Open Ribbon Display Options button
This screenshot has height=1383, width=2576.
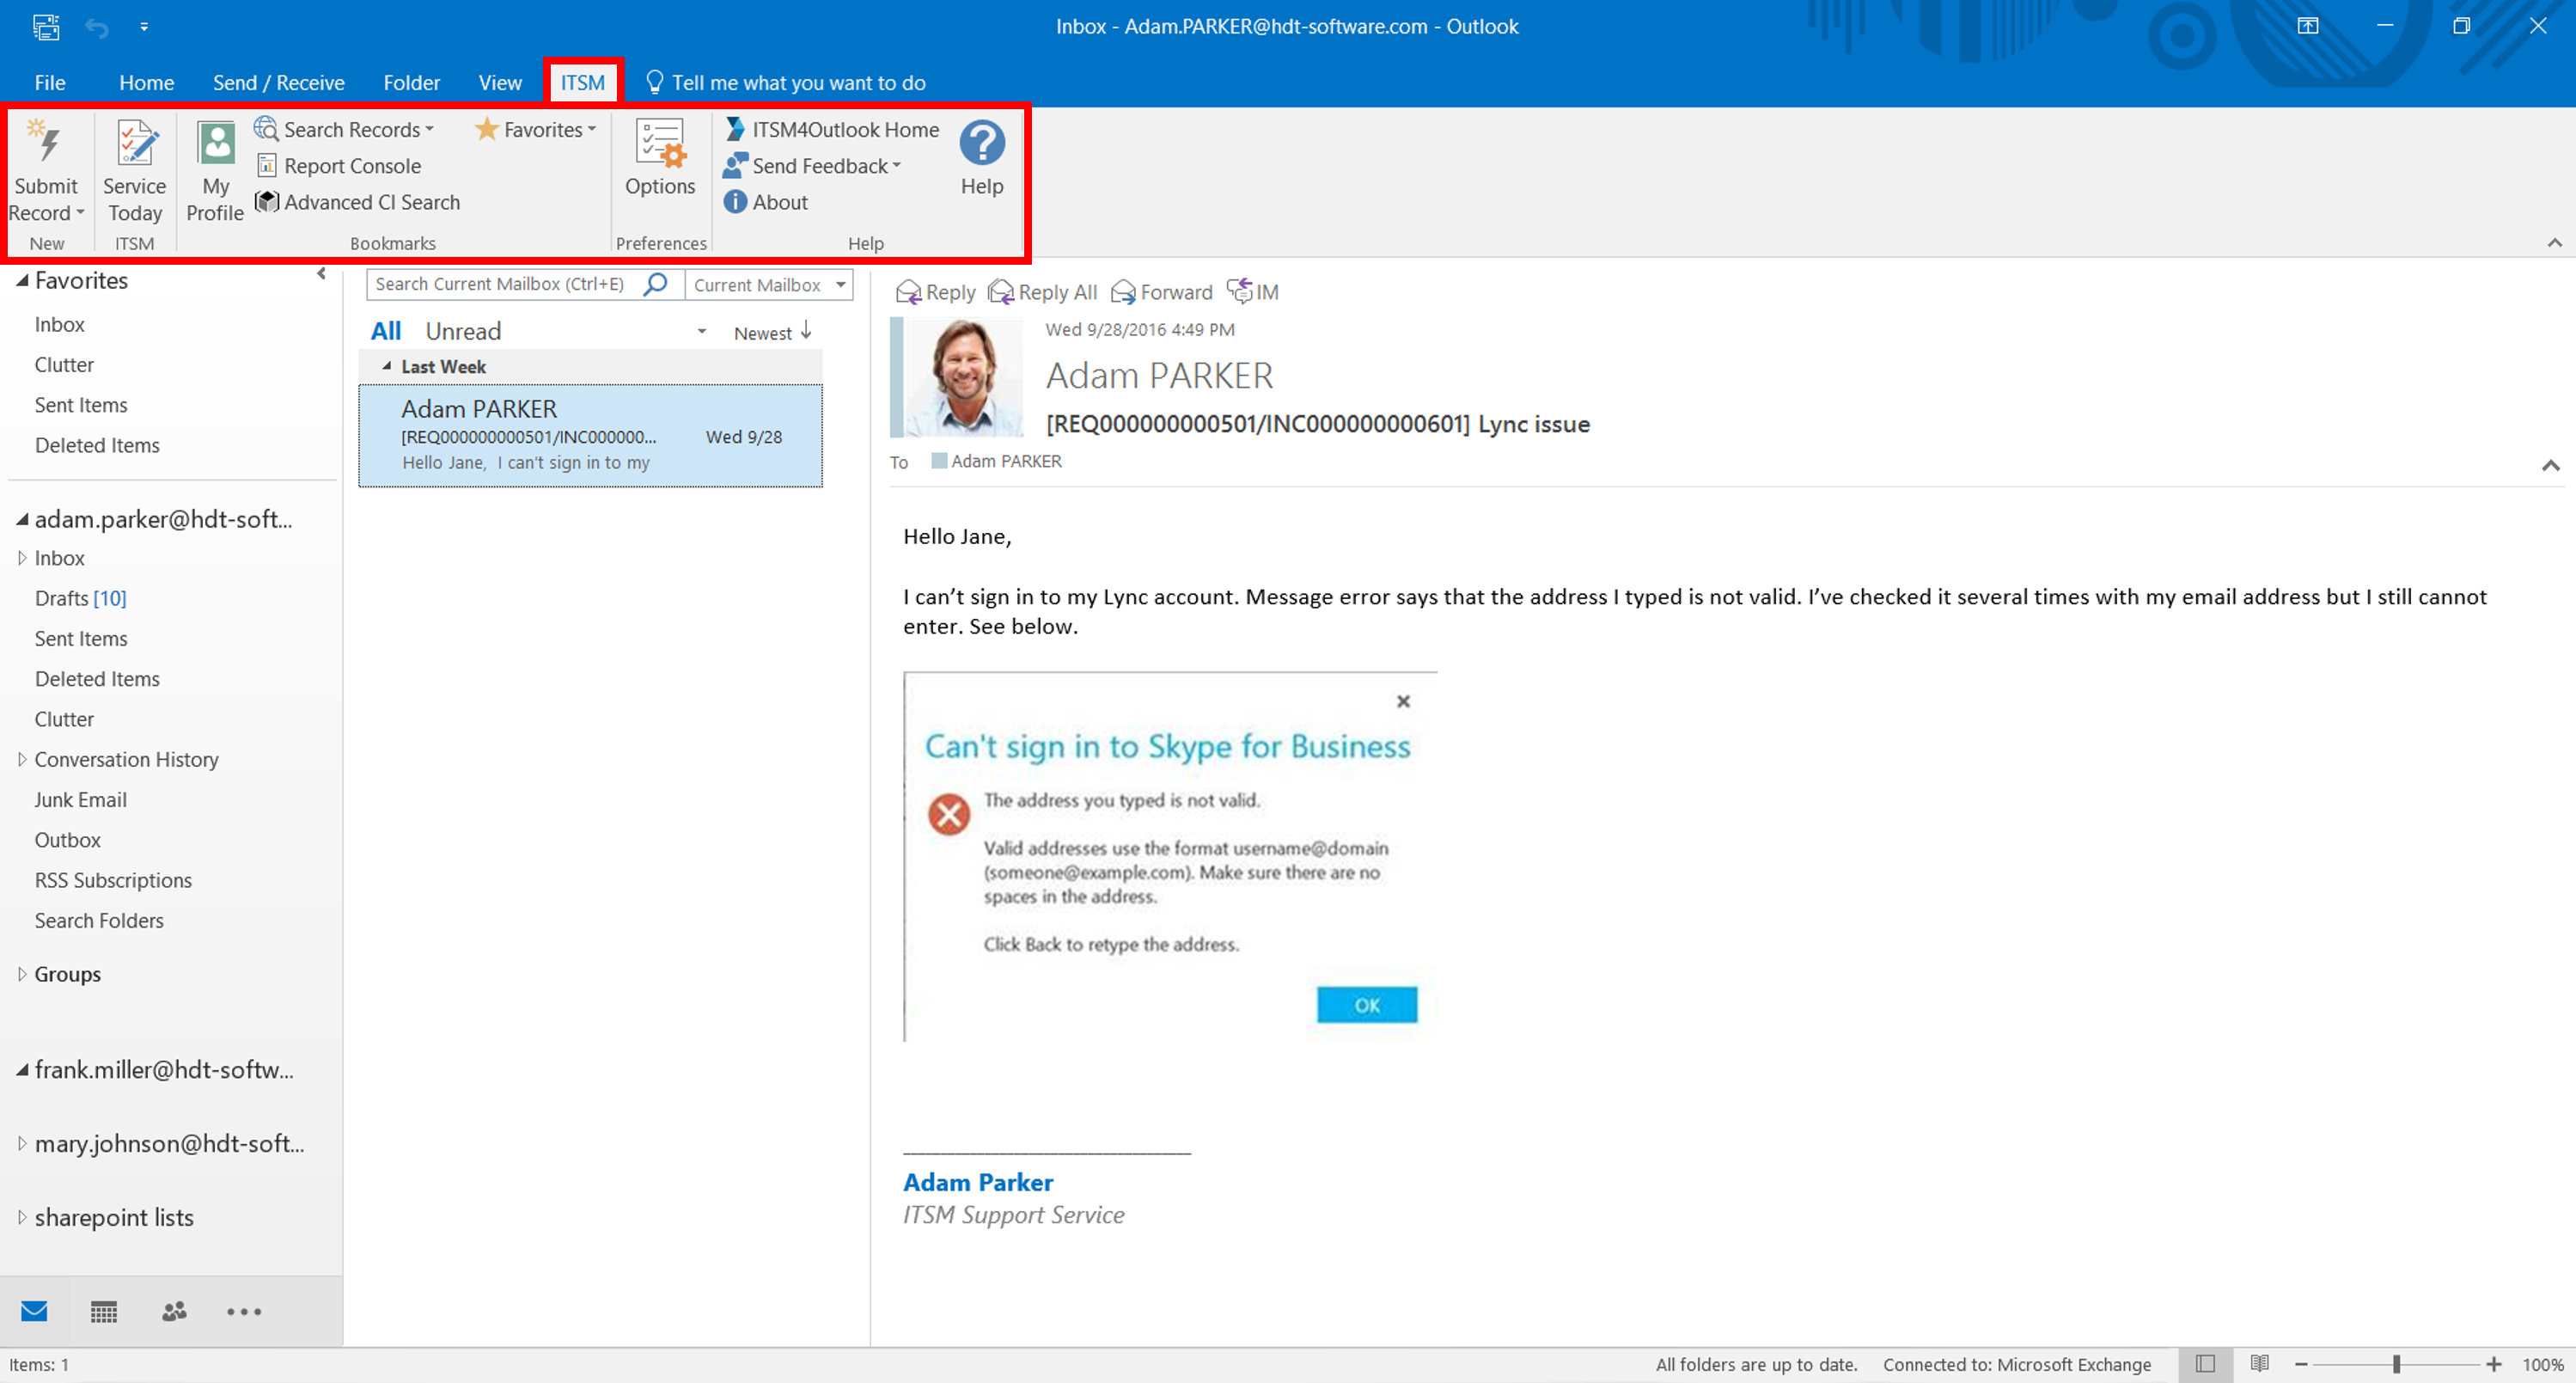2307,26
